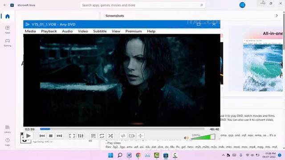This screenshot has width=285, height=160.
Task: Open Library in Microsoft Store sidebar
Action: (8, 129)
